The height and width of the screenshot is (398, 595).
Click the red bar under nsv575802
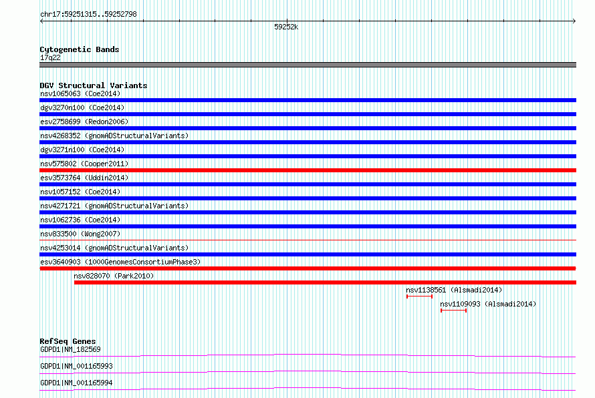click(308, 170)
